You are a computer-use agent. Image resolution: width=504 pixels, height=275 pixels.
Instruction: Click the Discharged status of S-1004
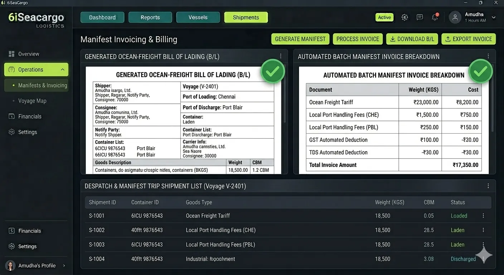click(x=463, y=259)
